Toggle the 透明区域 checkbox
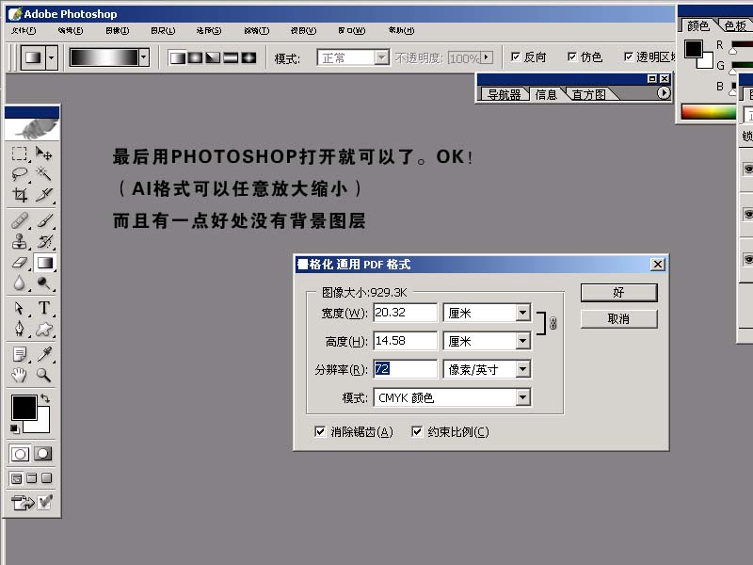753x565 pixels. [x=629, y=56]
